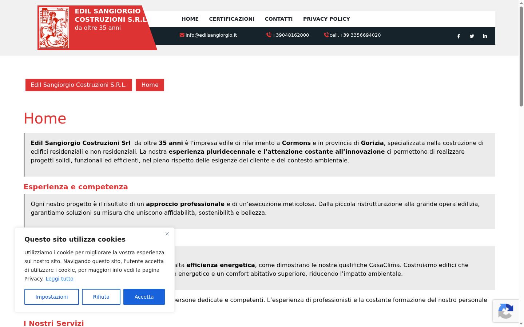Follow the Leggi tutto link

[59, 279]
